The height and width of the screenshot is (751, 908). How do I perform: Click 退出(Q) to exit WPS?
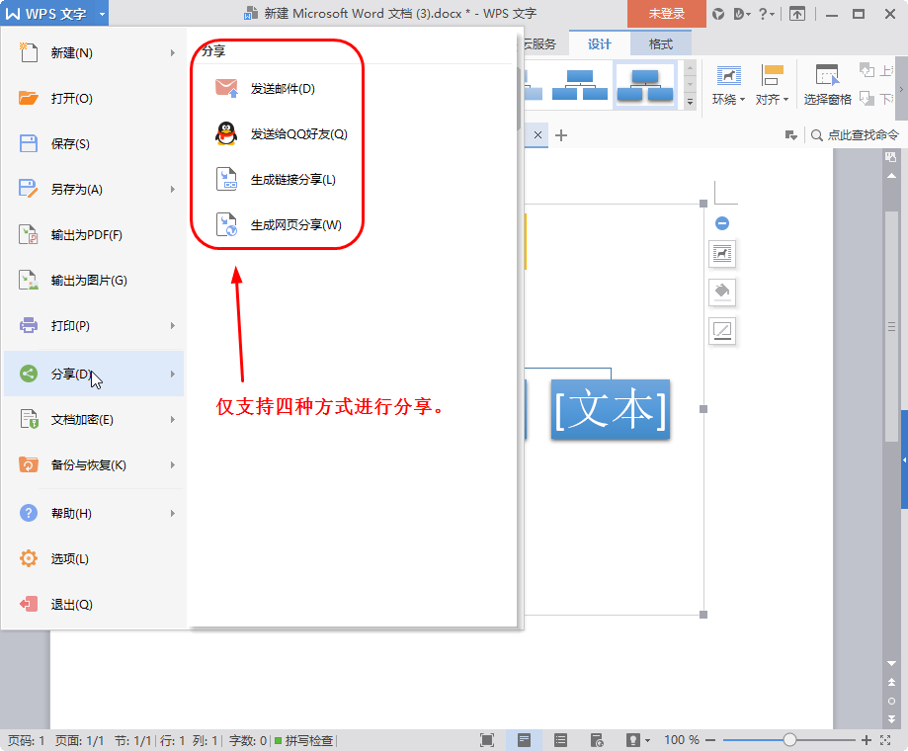[94, 605]
